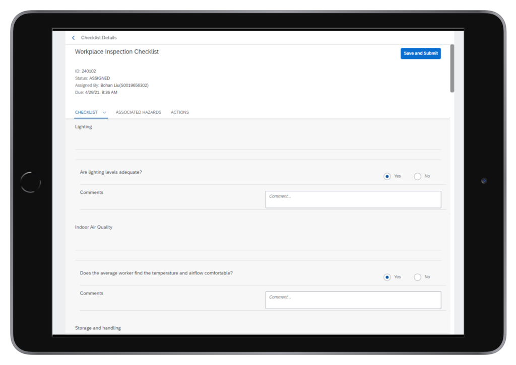Click the Lighting section header

coord(84,127)
